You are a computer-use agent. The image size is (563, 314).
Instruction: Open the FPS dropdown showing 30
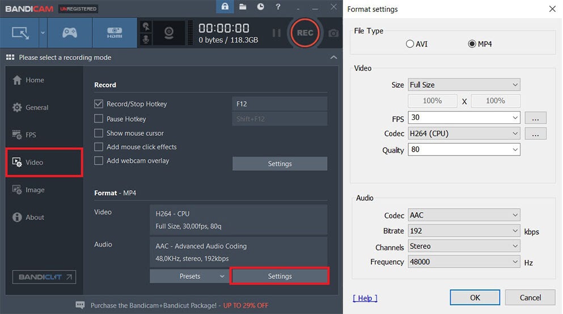[x=464, y=118]
